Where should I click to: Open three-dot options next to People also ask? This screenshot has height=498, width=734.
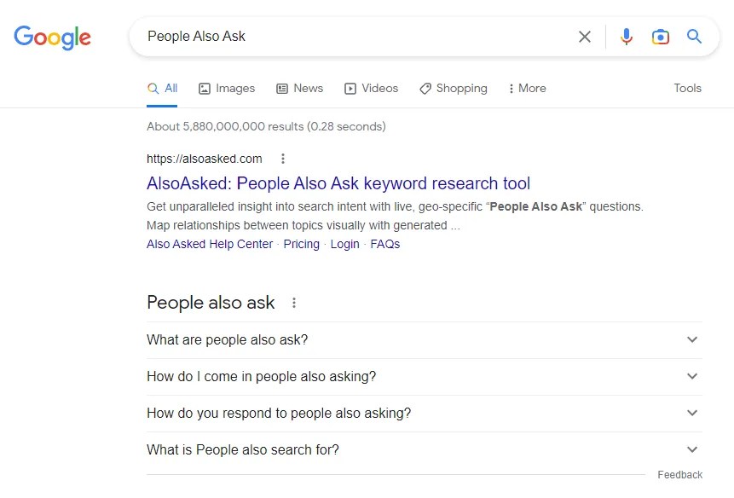(x=294, y=303)
